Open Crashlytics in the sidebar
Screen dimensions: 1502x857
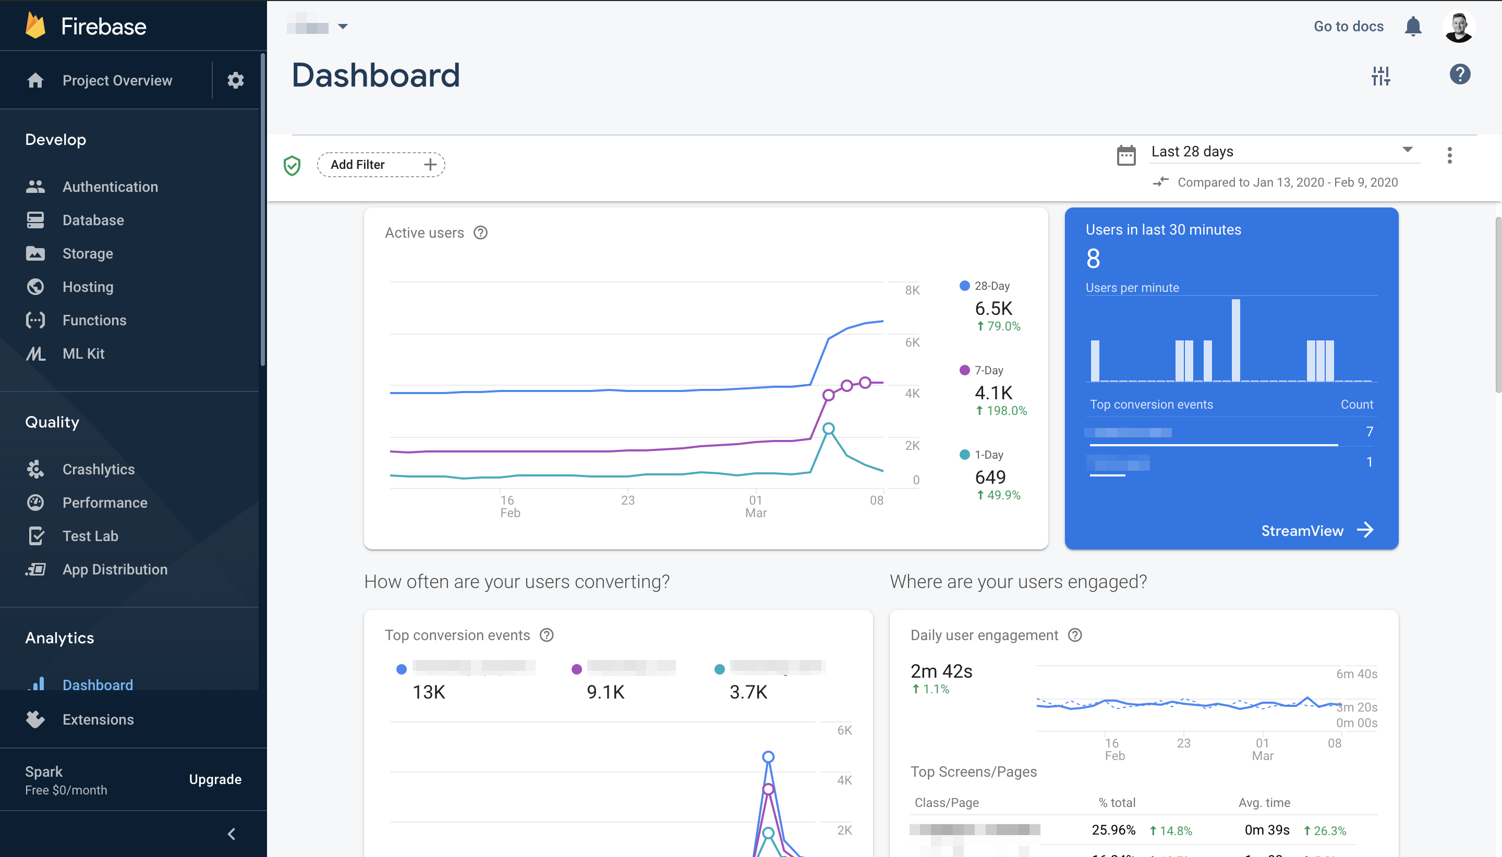[x=99, y=469]
